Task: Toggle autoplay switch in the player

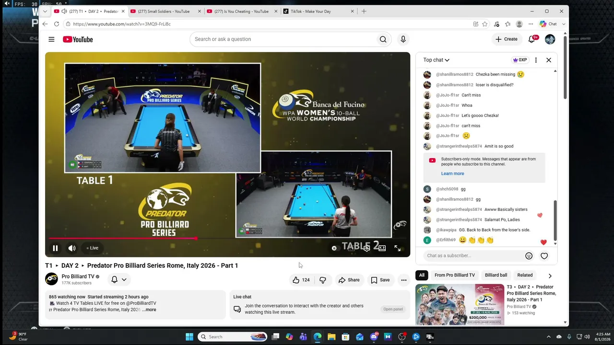Action: click(334, 248)
